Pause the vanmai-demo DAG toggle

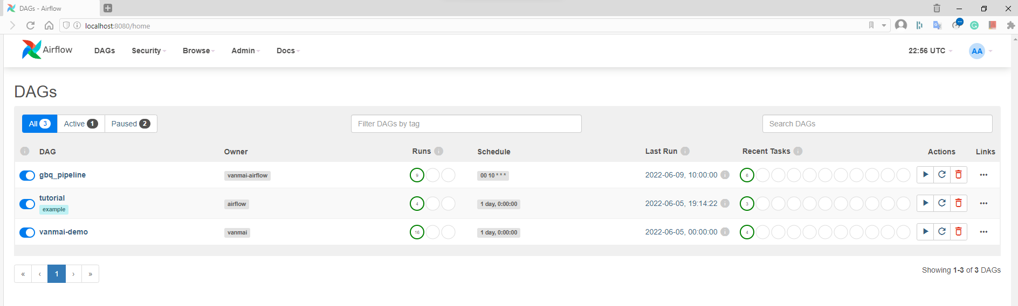27,232
